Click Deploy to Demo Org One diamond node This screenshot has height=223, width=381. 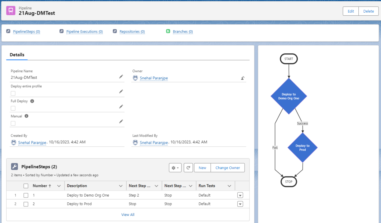point(289,96)
